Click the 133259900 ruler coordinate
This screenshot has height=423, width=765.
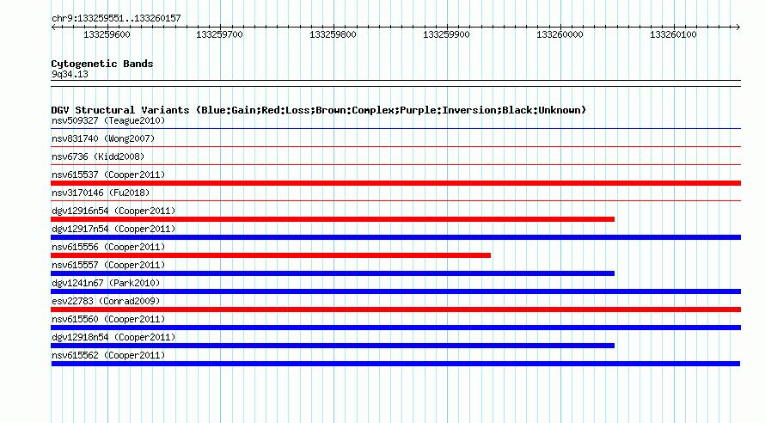pyautogui.click(x=446, y=34)
